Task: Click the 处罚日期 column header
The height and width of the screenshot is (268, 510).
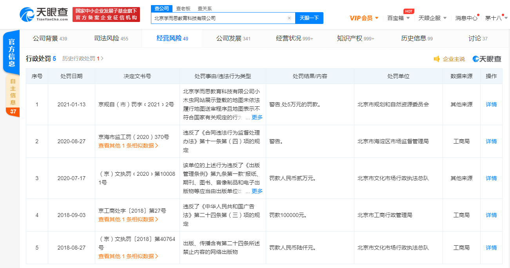Action: [71, 76]
